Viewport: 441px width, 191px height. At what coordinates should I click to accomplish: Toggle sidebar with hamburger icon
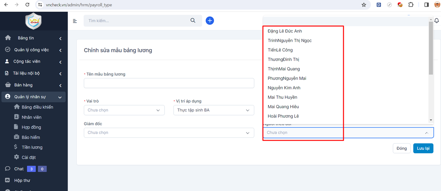(75, 21)
